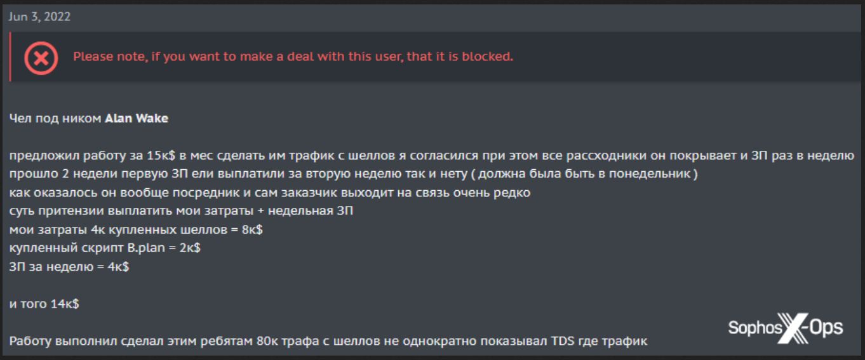Click the "Ops" text in the watermark
The width and height of the screenshot is (865, 360).
coord(826,328)
